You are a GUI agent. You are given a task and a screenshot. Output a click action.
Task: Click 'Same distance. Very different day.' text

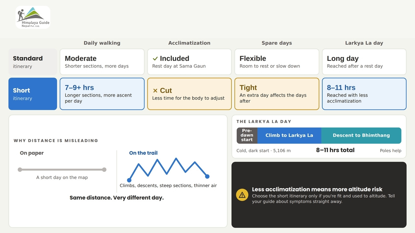(117, 198)
